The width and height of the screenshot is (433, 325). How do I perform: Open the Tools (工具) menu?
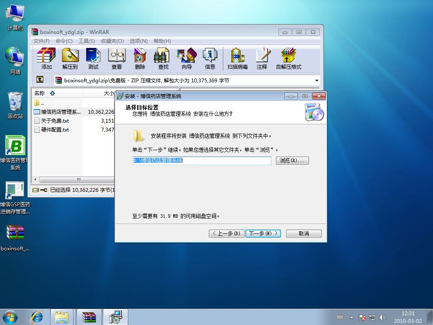[x=87, y=41]
